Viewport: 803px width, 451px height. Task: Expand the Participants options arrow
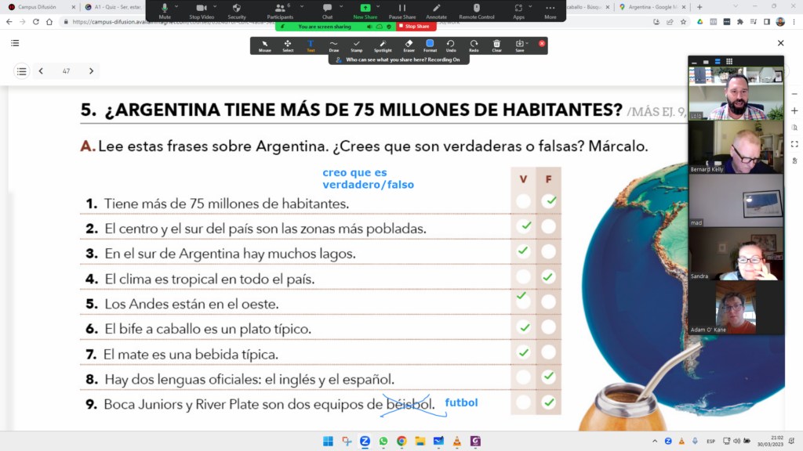pos(302,6)
